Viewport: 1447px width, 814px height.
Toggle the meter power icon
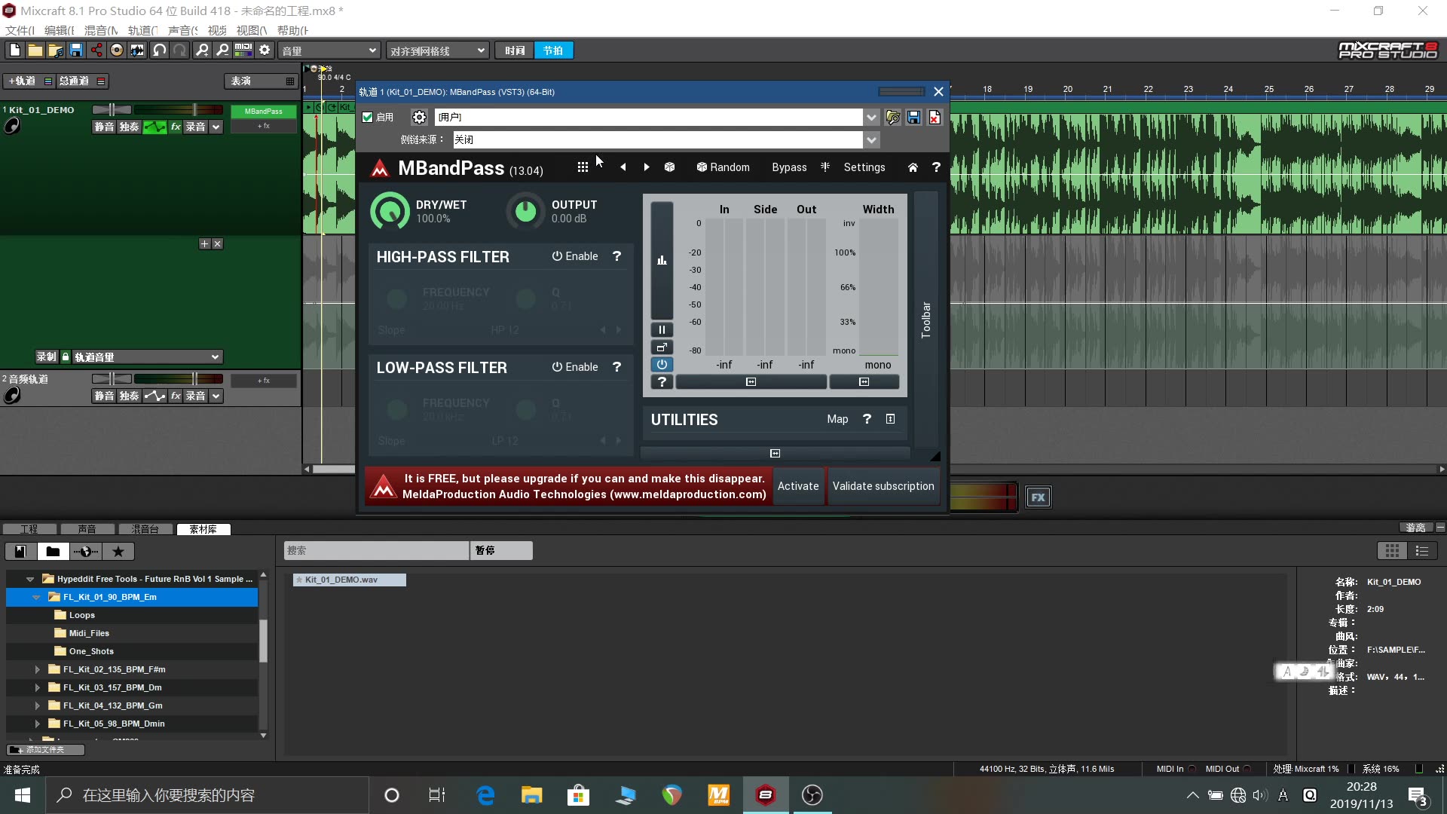pos(662,364)
